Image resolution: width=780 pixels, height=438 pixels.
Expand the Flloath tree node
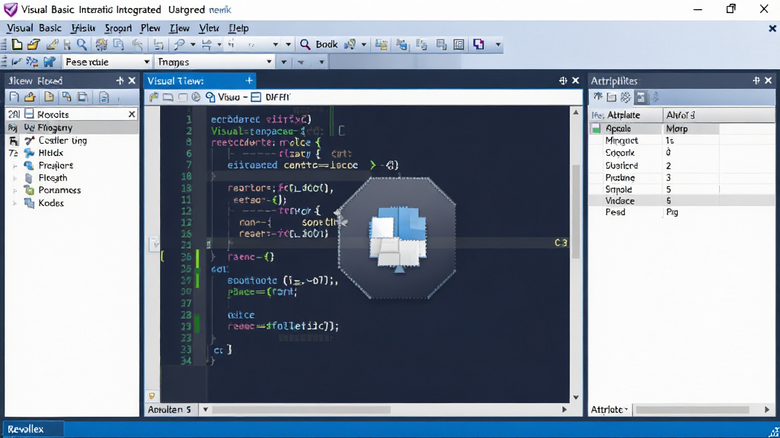pos(15,178)
